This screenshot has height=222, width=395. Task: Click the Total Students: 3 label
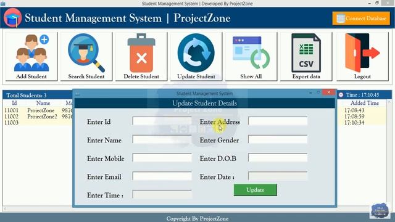(x=27, y=96)
